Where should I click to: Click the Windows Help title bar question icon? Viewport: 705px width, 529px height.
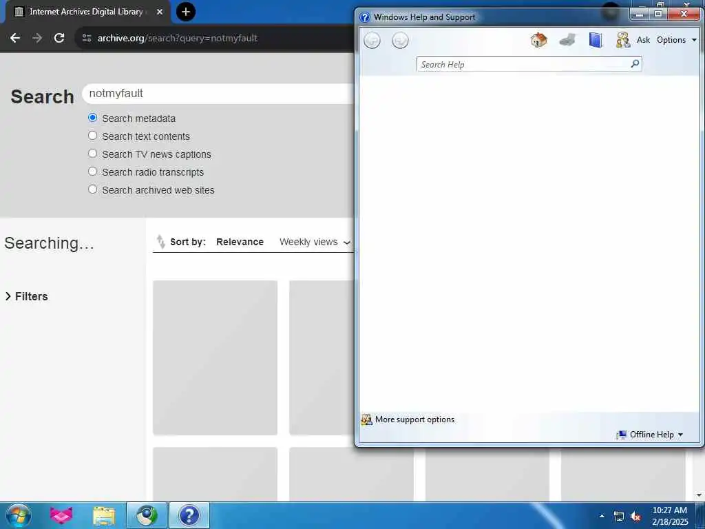pos(365,17)
